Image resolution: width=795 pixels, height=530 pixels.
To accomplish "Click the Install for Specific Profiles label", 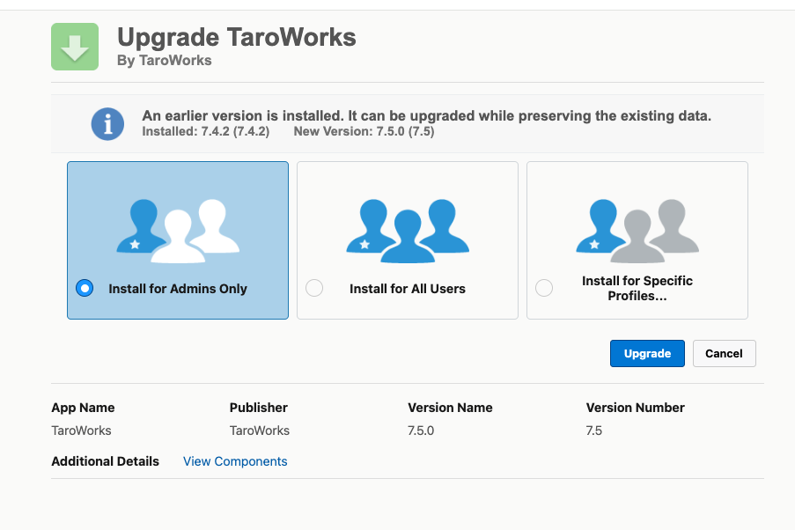I will (637, 288).
